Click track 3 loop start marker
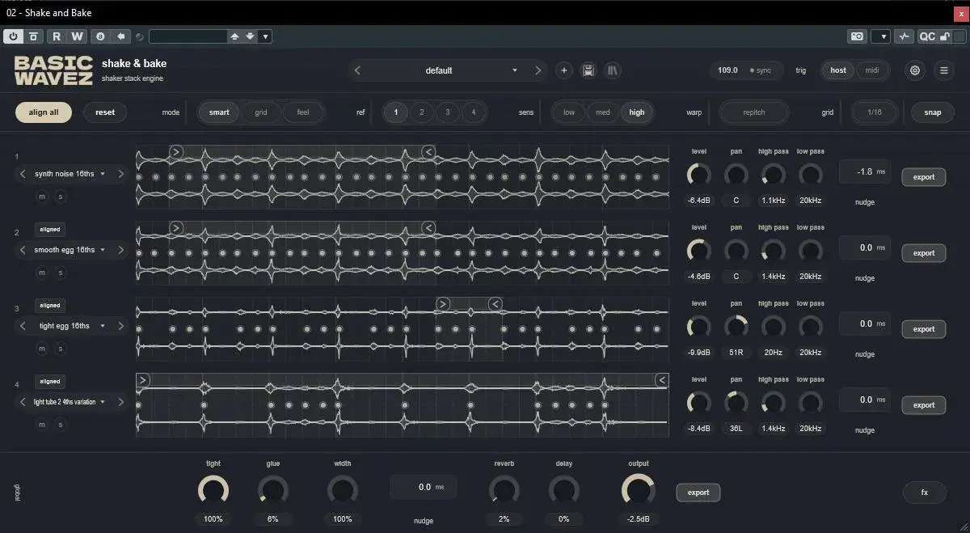The image size is (970, 533). pos(442,304)
